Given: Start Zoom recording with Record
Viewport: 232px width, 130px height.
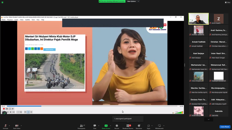Looking at the screenshot, I should pyautogui.click(x=117, y=127).
